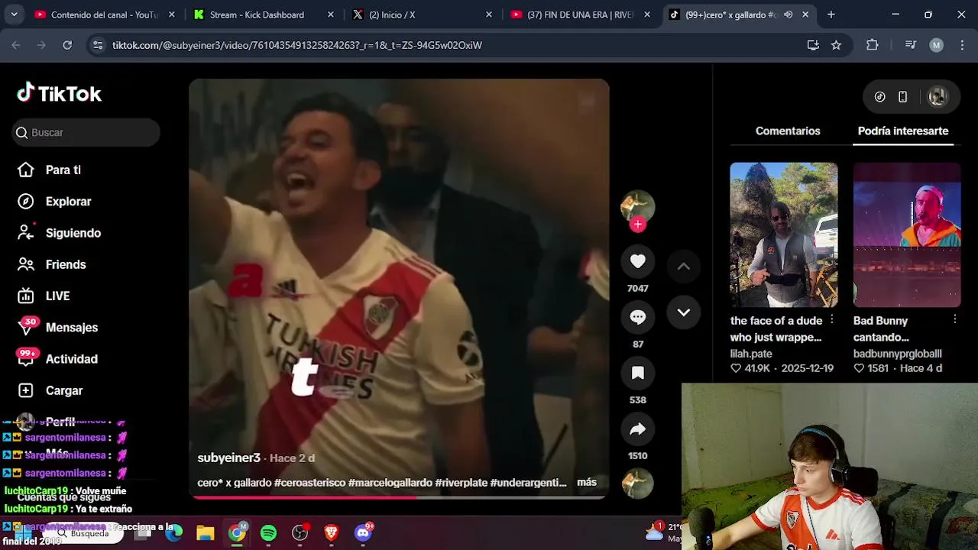
Task: Click the TikTok logo
Action: [x=59, y=93]
